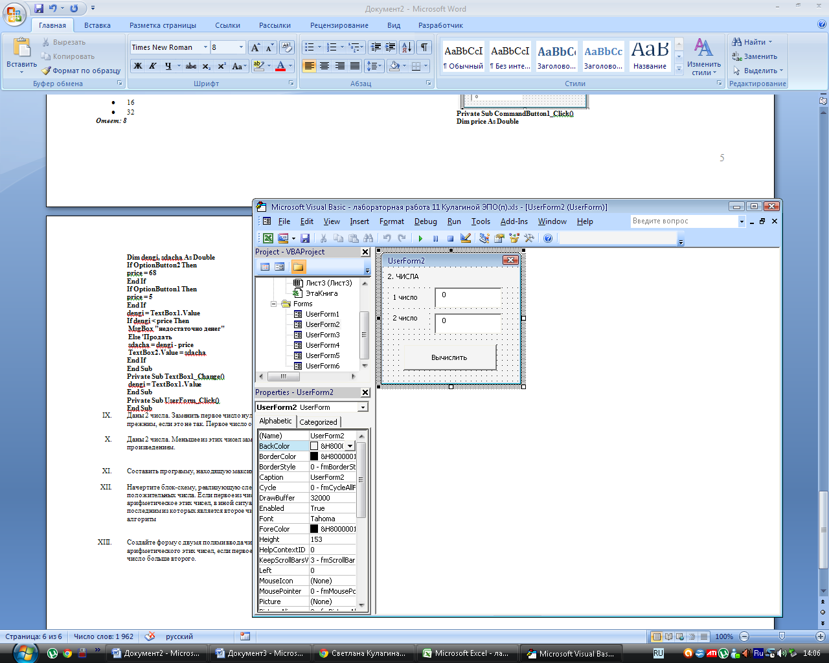
Task: Toggle Folders view in Project panel
Action: tap(298, 267)
